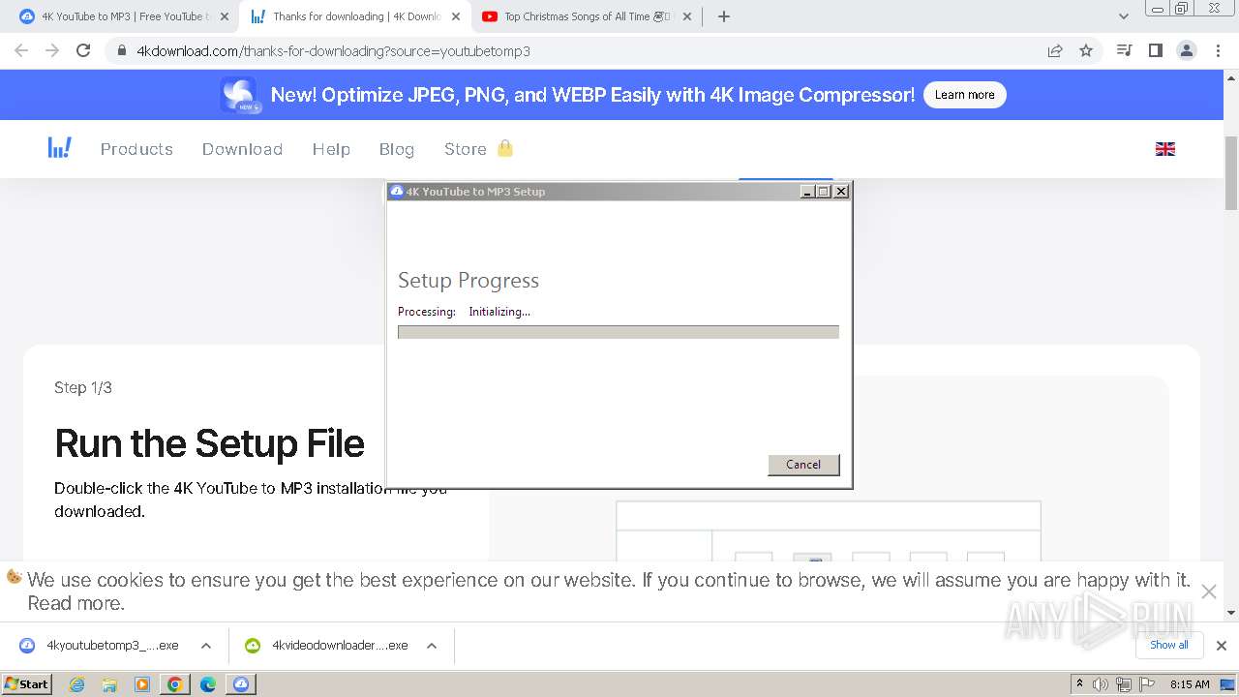
Task: Click the Learn more banner button
Action: click(964, 95)
